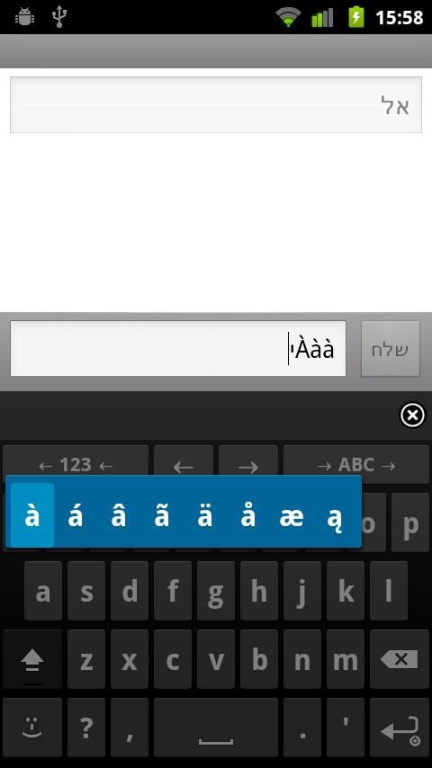
Task: Tap the שלח send button
Action: click(391, 349)
